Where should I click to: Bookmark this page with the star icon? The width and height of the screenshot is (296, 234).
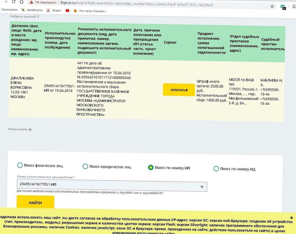[x=272, y=6]
